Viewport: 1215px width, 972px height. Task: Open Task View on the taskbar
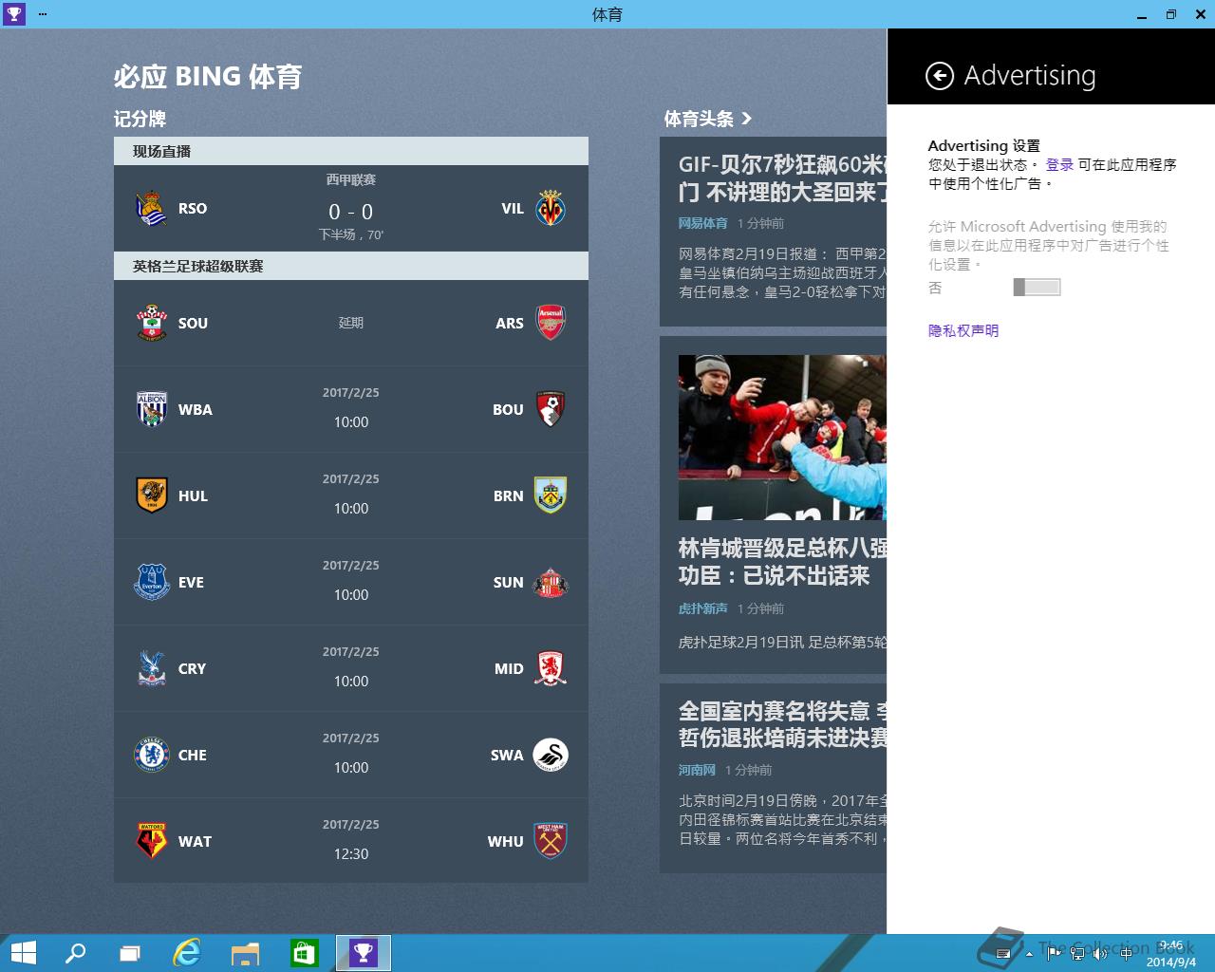(130, 953)
